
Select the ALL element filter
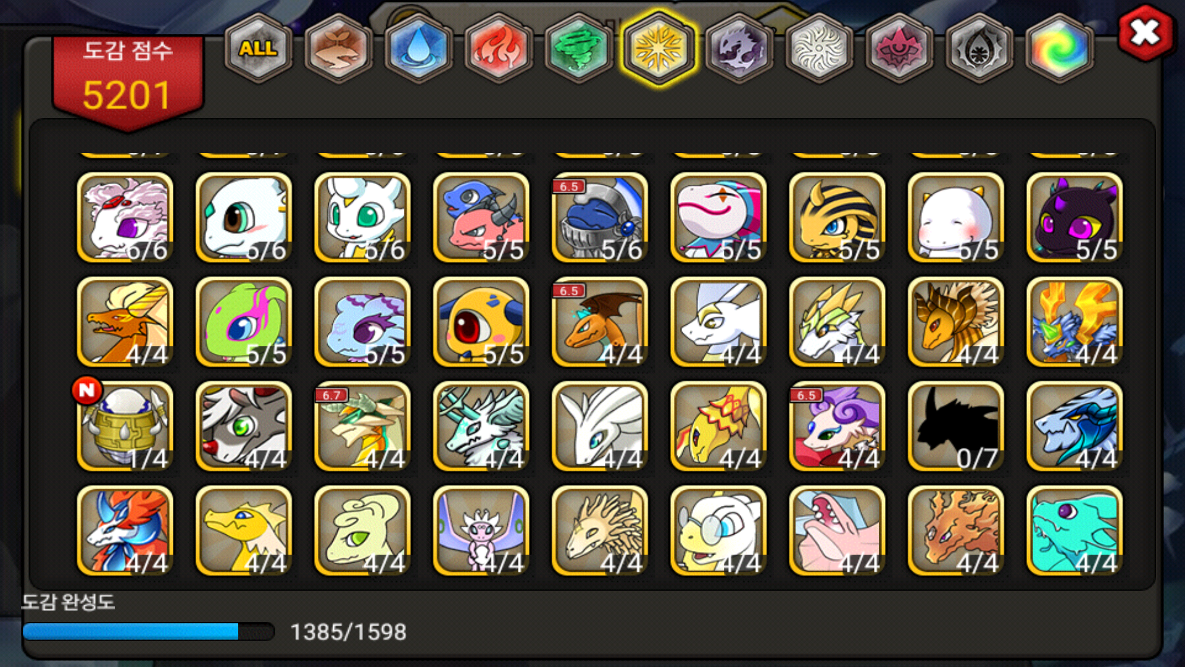(x=258, y=48)
